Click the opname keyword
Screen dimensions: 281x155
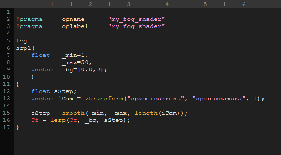point(73,19)
